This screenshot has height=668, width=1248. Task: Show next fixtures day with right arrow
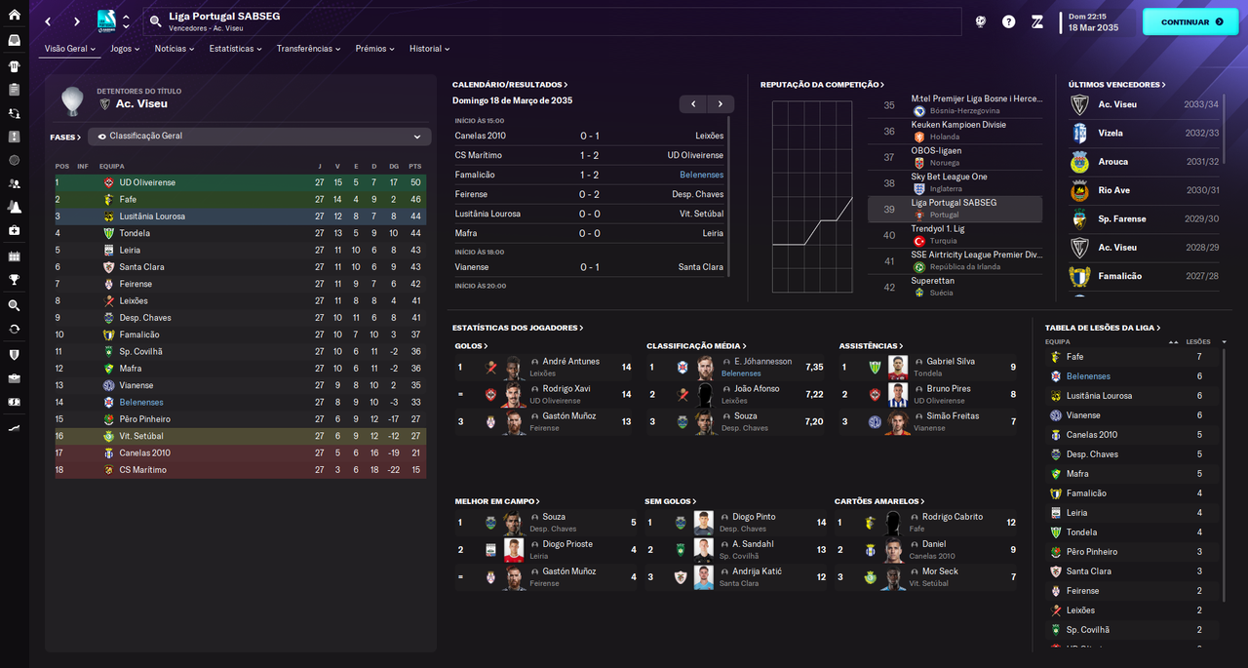point(721,104)
